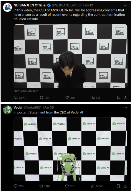Viewport: 131px width, 191px height.
Task: Open more options on NIJISANJI tweet
Action: click(125, 5)
